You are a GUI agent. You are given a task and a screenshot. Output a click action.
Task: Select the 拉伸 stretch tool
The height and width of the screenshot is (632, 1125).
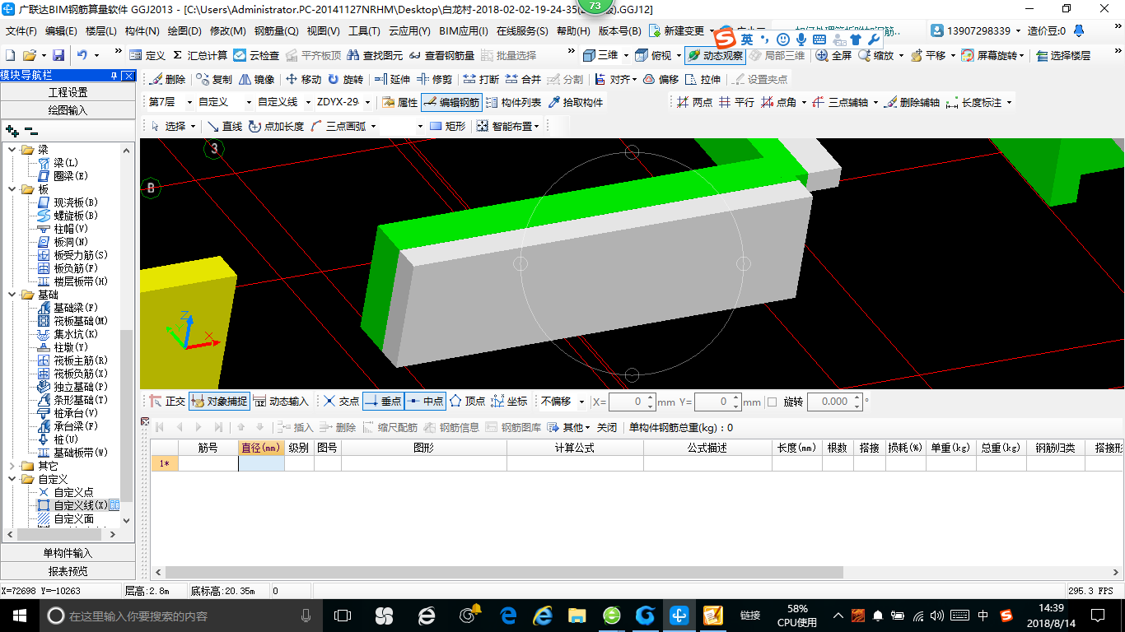point(703,80)
